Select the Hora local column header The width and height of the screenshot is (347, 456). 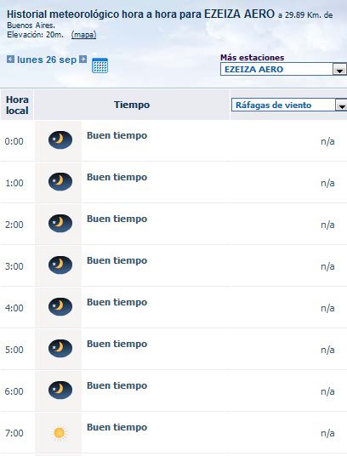pos(17,105)
